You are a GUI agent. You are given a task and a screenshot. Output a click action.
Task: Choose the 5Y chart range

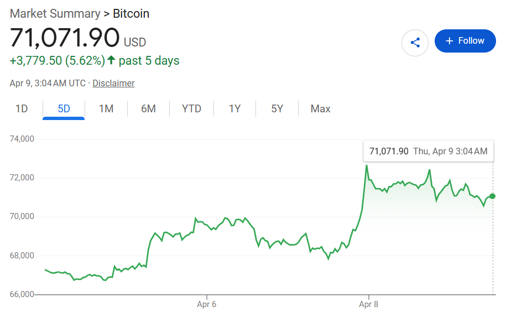[277, 109]
